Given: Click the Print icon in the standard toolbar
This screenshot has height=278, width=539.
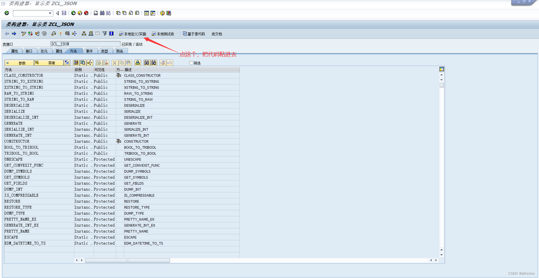Looking at the screenshot, I should click(96, 13).
